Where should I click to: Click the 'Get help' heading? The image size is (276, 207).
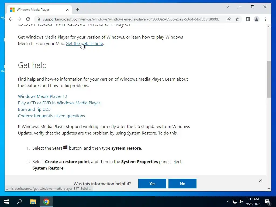pos(32,65)
